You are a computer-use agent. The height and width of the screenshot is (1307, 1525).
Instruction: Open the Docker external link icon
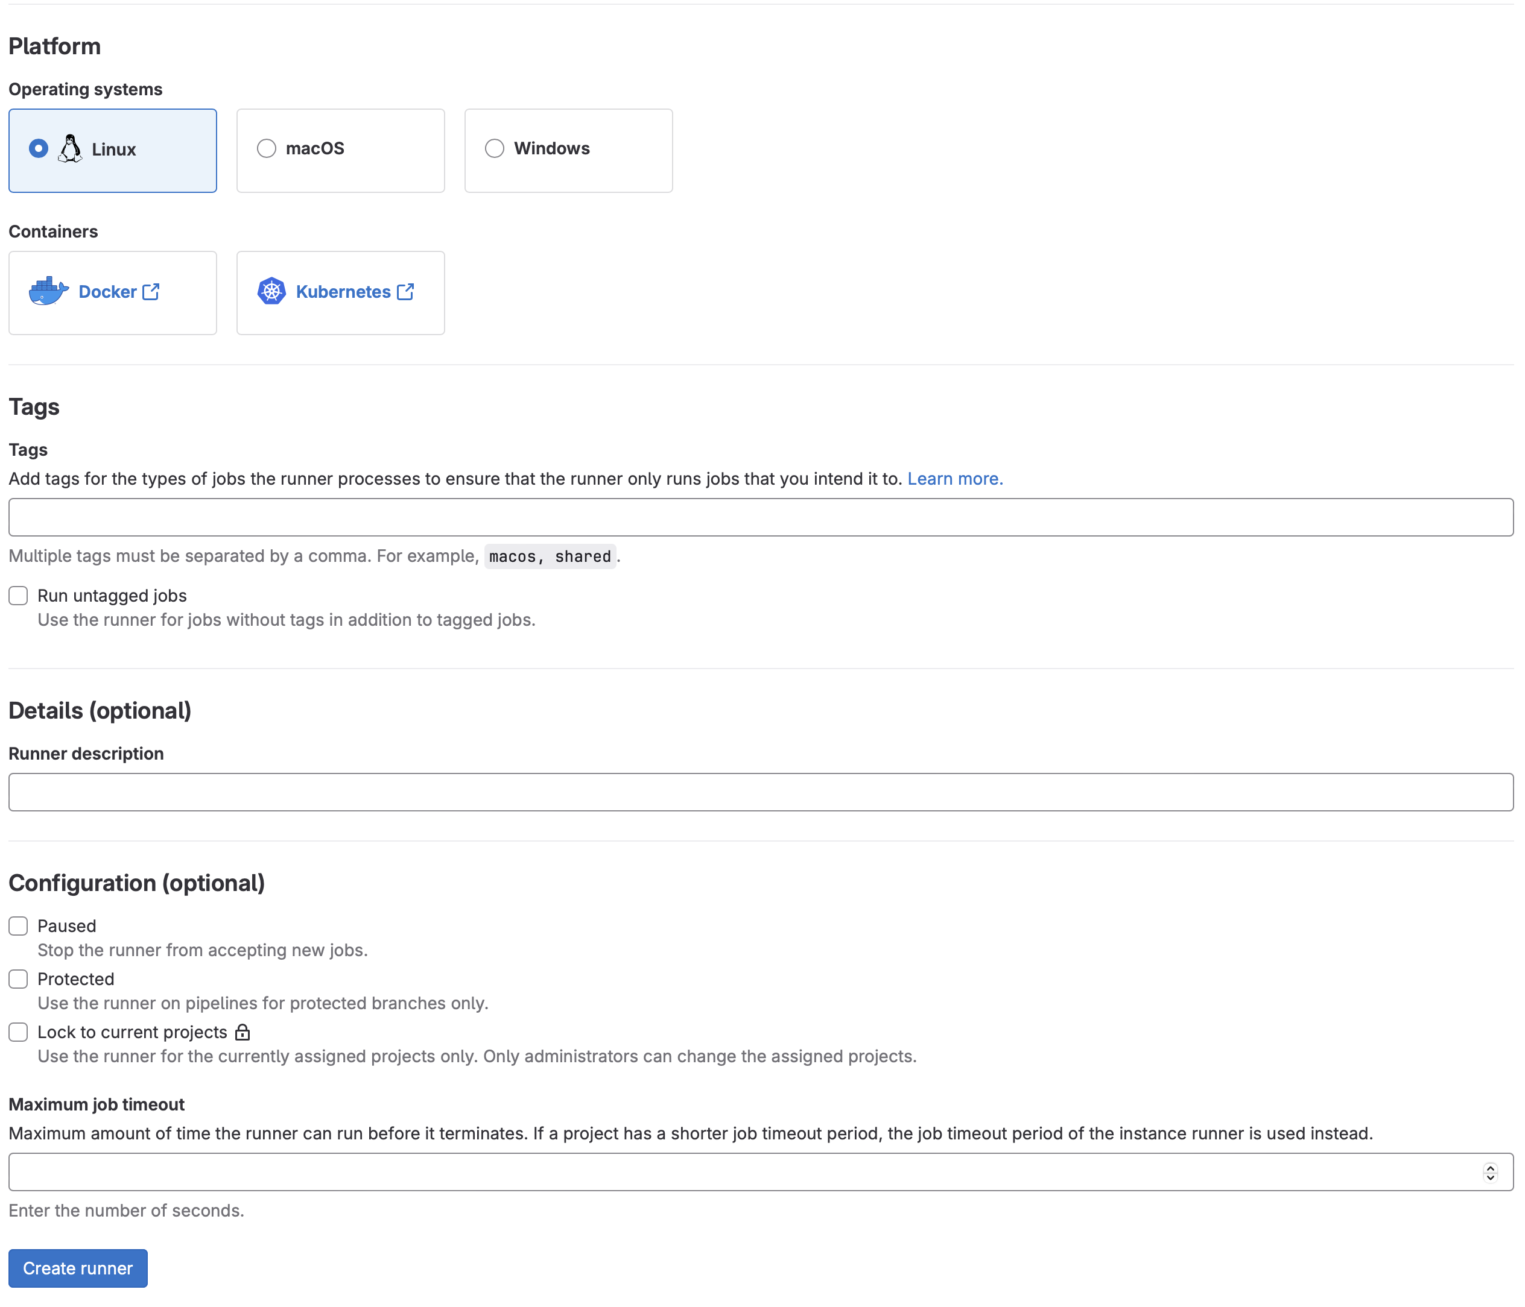click(151, 291)
